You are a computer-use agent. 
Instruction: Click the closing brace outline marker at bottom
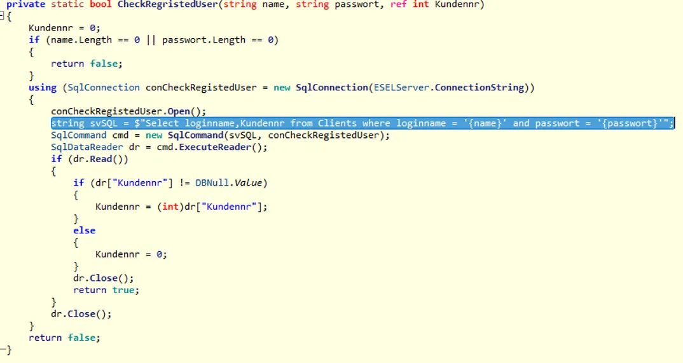click(5, 350)
